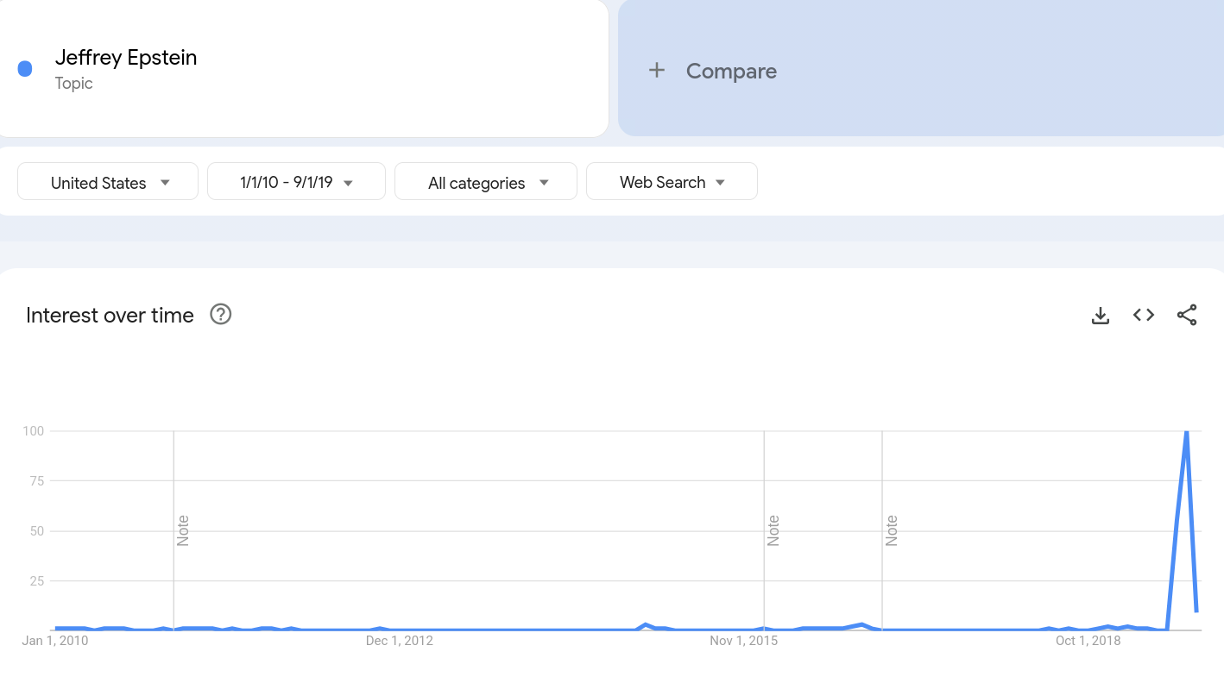The width and height of the screenshot is (1224, 683).
Task: Click the Interest over time heading
Action: click(110, 316)
